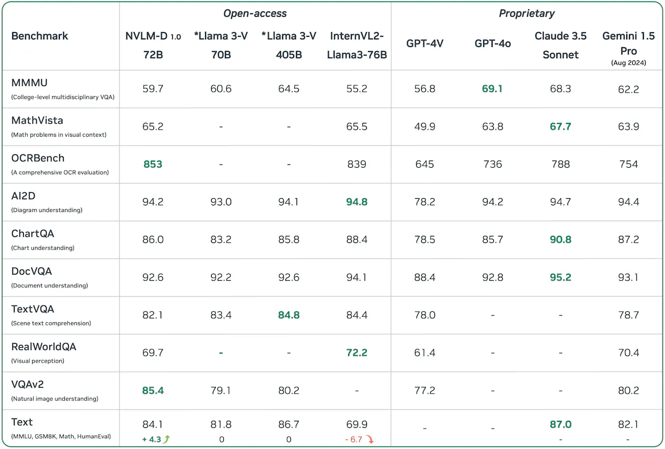Select the bold 72.2 RealWorldQA score

356,352
